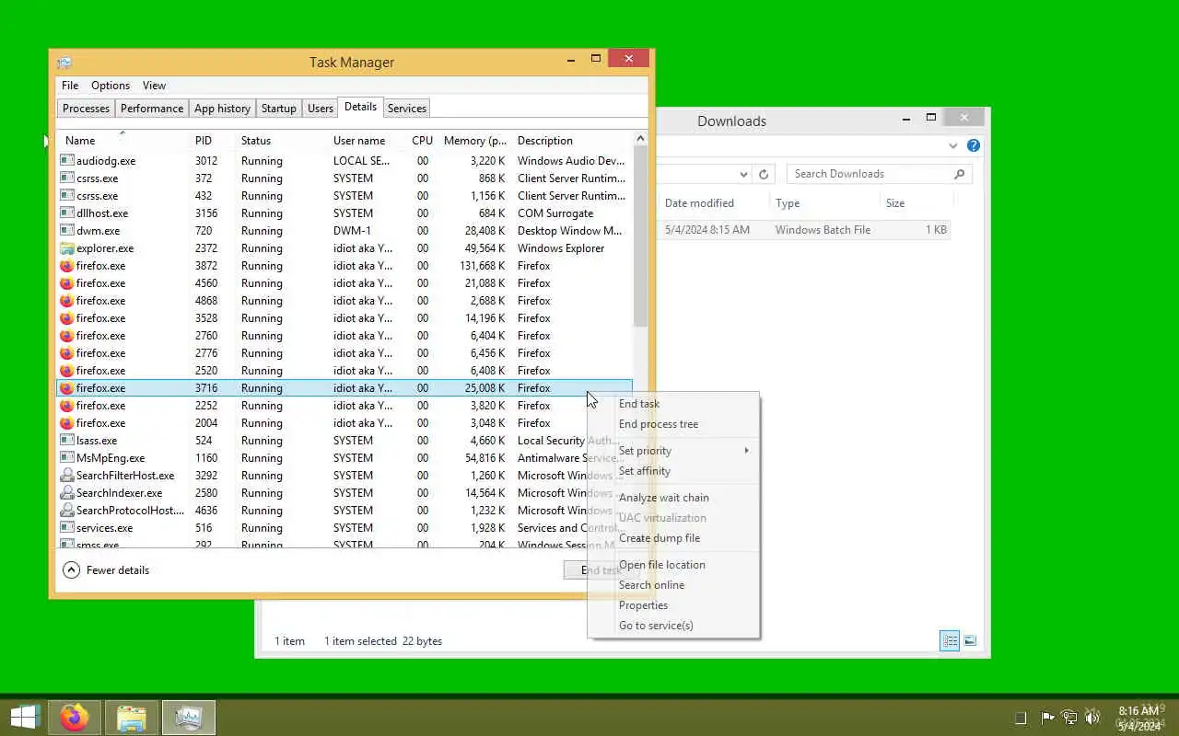Switch to the Startup tab
Image resolution: width=1179 pixels, height=736 pixels.
[278, 109]
